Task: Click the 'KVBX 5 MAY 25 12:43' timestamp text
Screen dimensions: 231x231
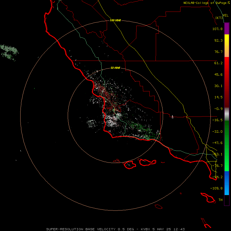Action: pos(163,229)
